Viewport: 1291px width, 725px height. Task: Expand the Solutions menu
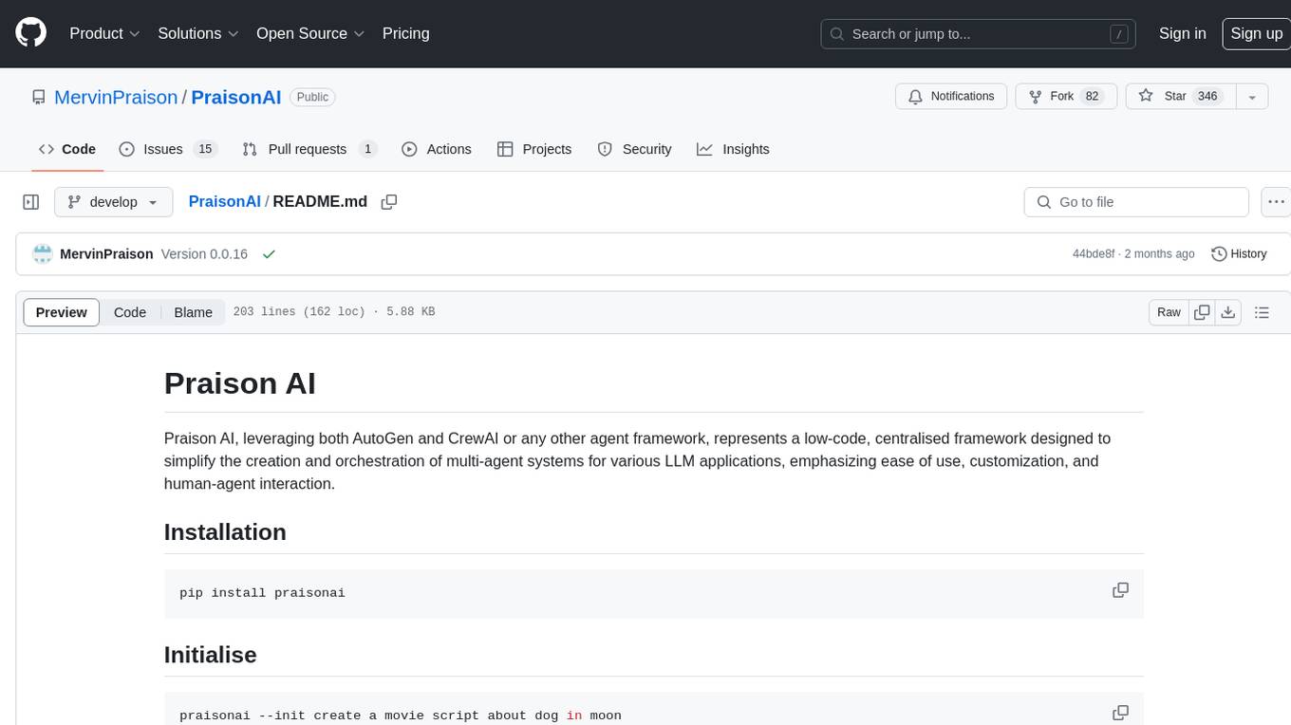tap(198, 33)
